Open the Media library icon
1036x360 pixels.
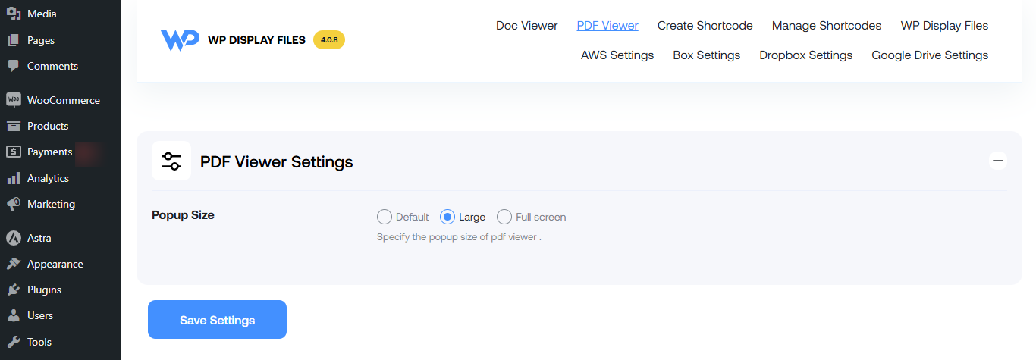point(13,14)
